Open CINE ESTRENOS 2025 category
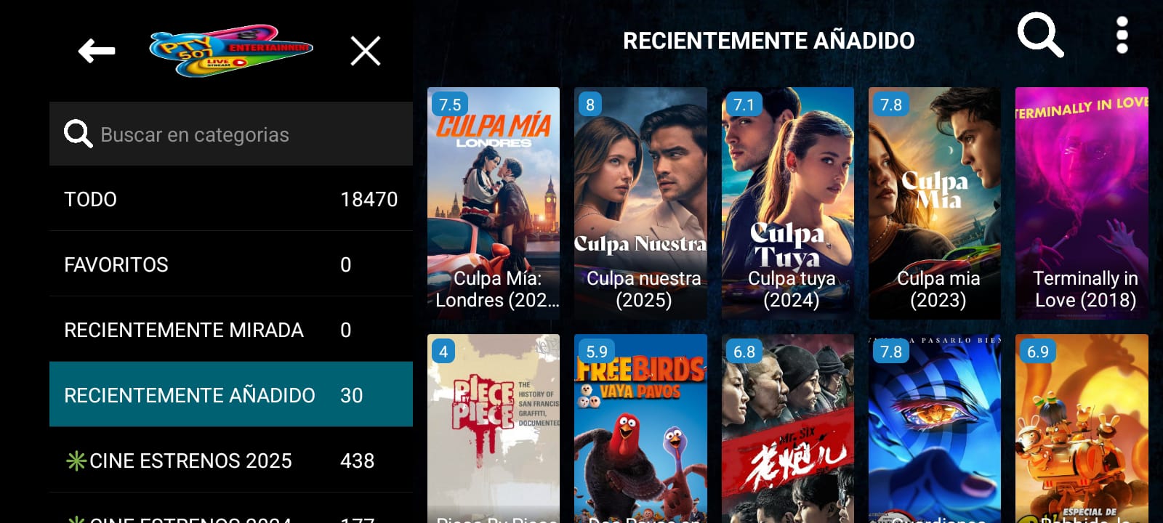 231,461
